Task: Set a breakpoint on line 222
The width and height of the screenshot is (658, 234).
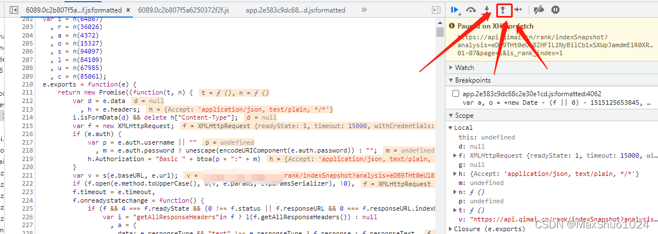Action: [28, 184]
